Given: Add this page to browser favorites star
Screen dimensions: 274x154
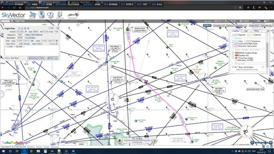Looking at the screenshot, I should (240, 8).
